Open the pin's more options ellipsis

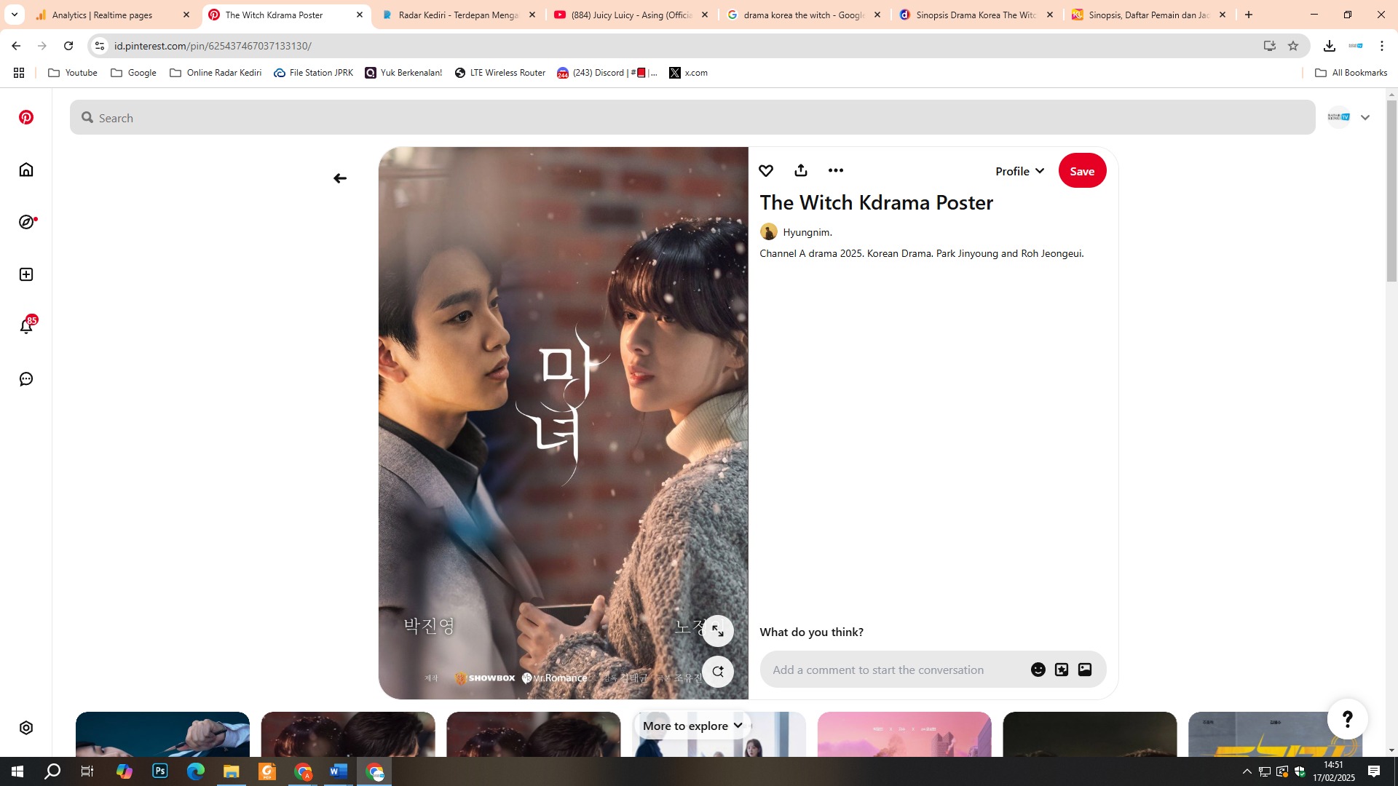836,170
